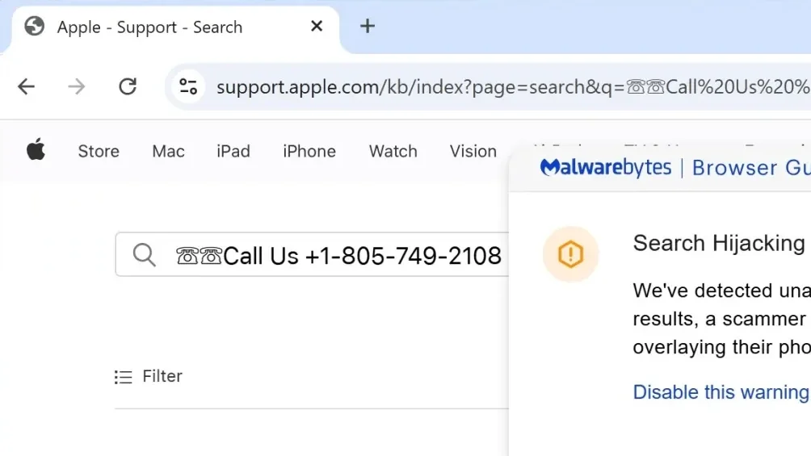This screenshot has height=456, width=811.
Task: Click the Disable this warning link
Action: point(721,392)
